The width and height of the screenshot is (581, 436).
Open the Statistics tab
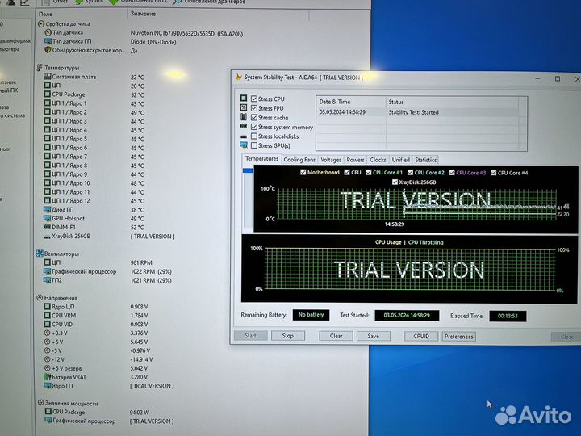pyautogui.click(x=425, y=160)
